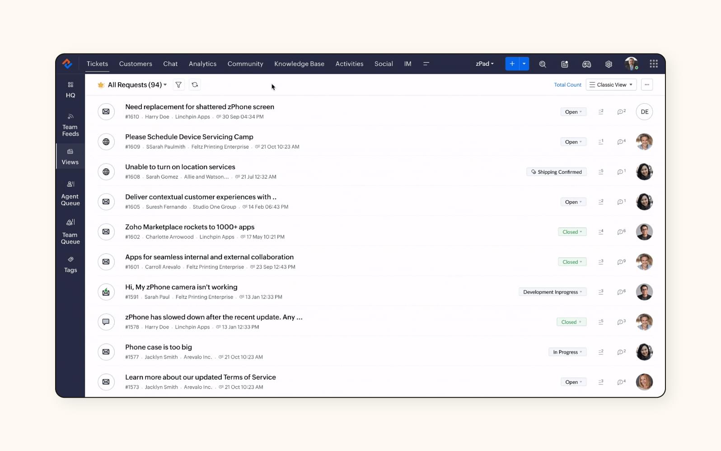Open Agent Queue in the sidebar
The height and width of the screenshot is (451, 721).
pos(70,193)
